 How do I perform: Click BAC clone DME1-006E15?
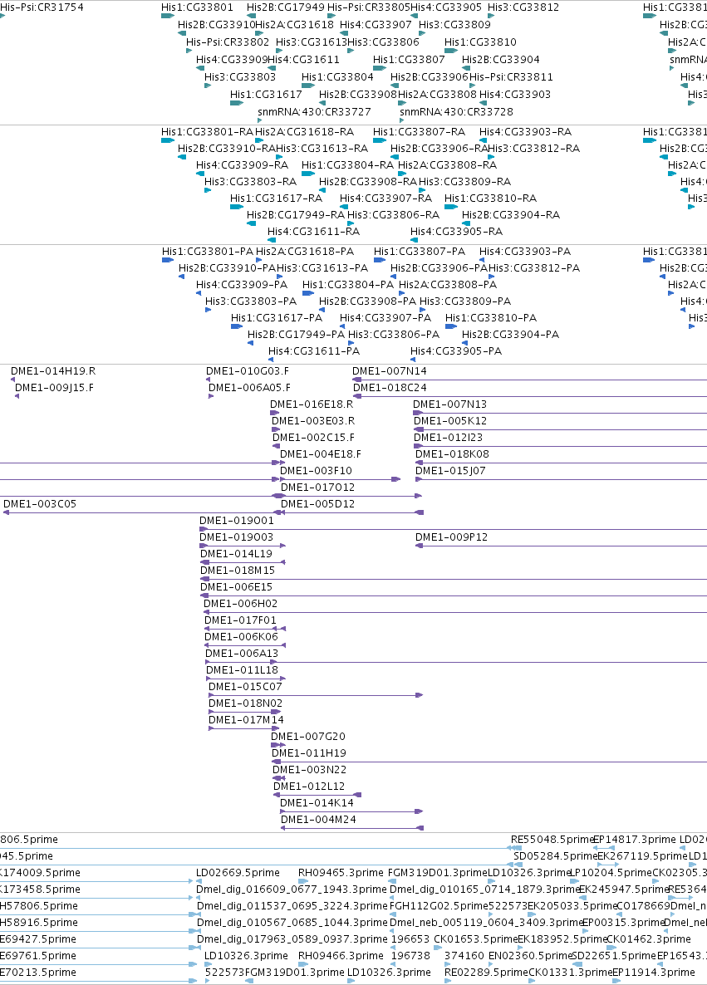236,587
